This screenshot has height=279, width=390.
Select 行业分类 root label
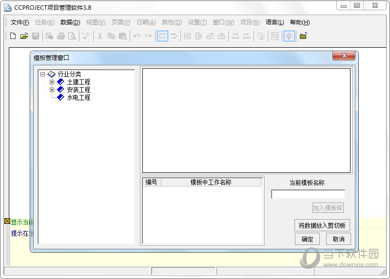(x=69, y=74)
